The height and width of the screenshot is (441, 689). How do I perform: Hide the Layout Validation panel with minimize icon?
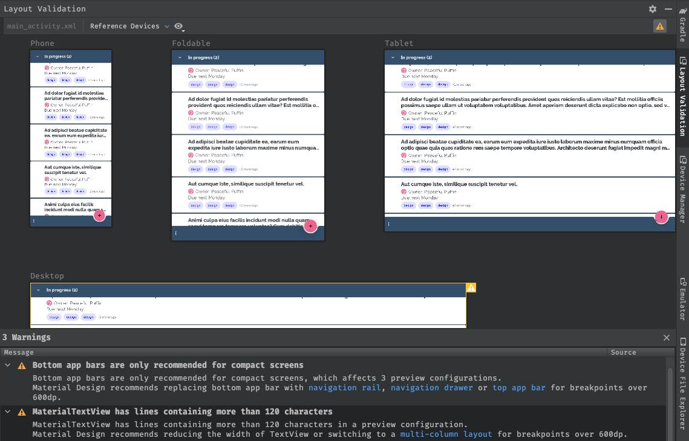click(x=668, y=9)
